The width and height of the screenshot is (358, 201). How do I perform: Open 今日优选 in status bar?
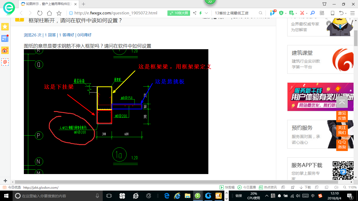12,187
